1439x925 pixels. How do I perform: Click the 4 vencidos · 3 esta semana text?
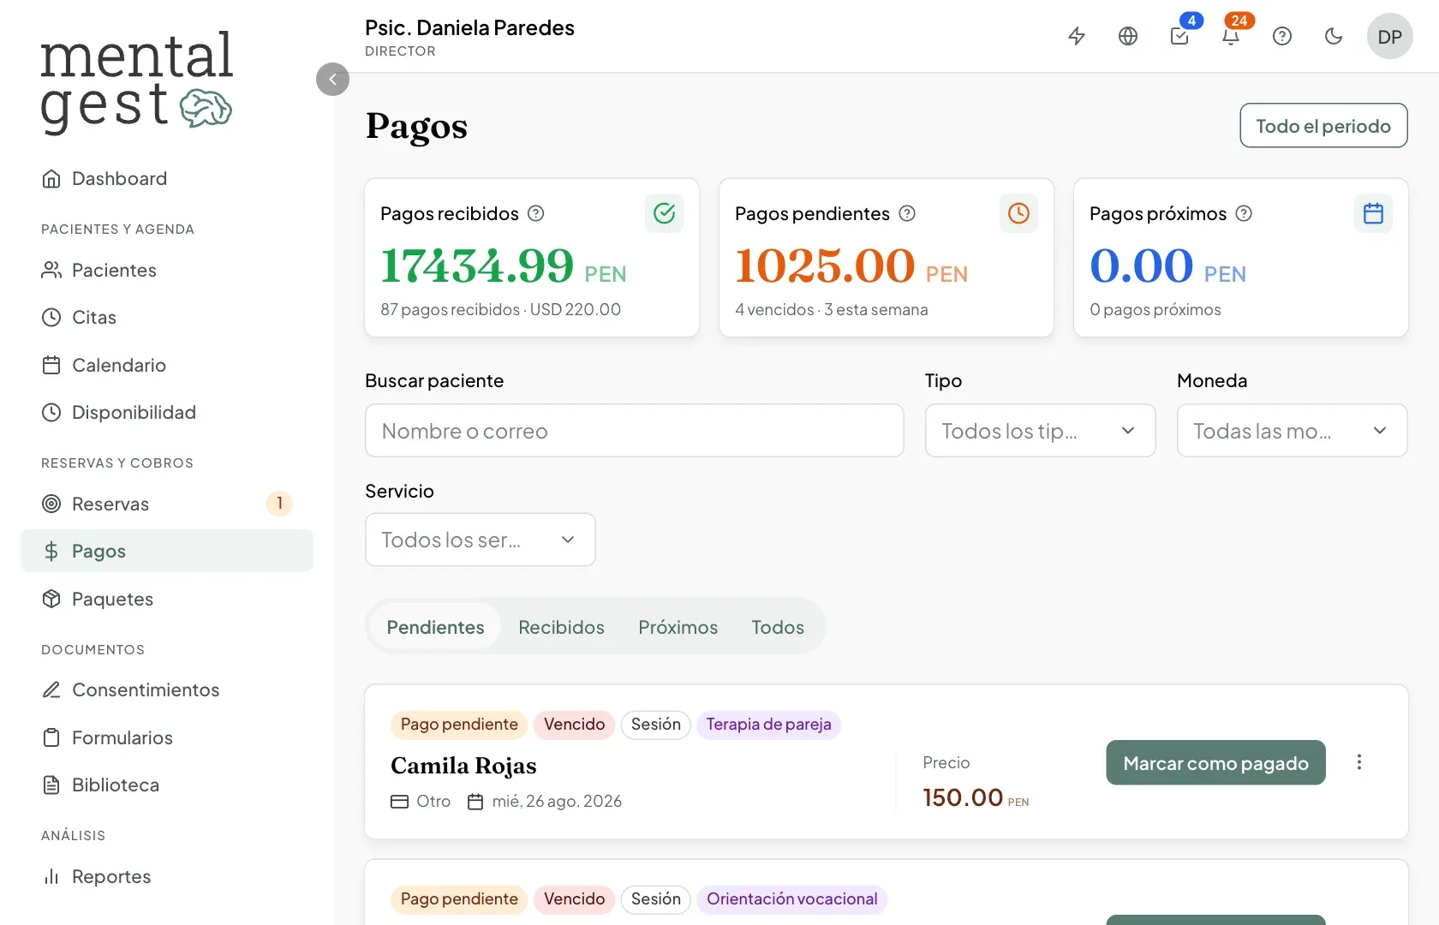point(832,309)
